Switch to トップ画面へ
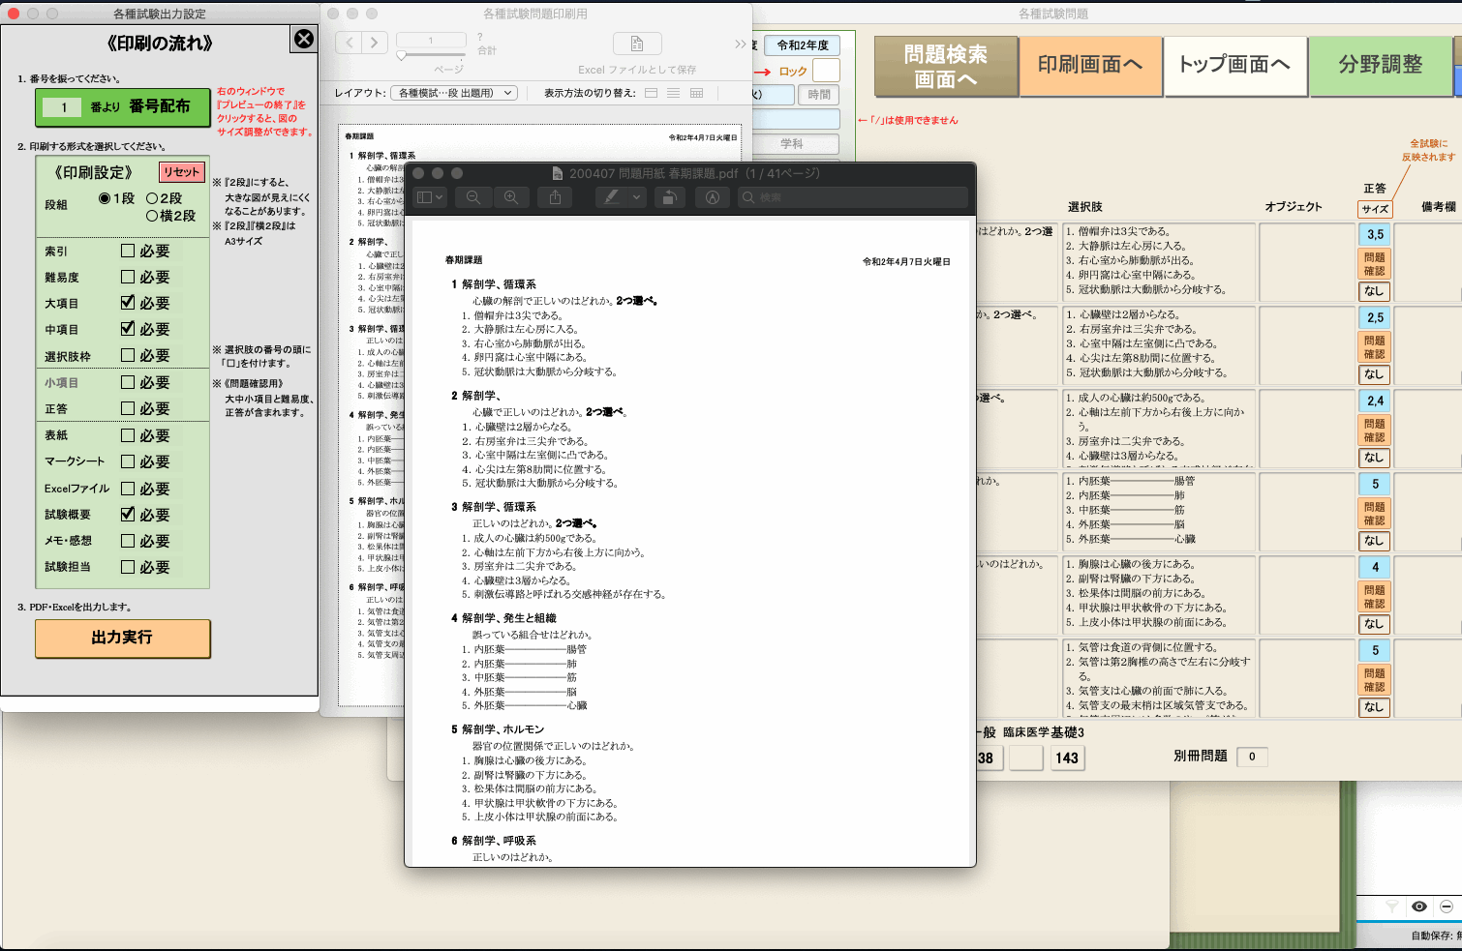The height and width of the screenshot is (951, 1462). (x=1234, y=65)
